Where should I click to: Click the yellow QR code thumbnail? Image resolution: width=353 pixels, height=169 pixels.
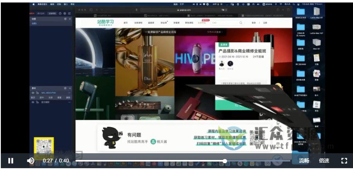[44, 148]
